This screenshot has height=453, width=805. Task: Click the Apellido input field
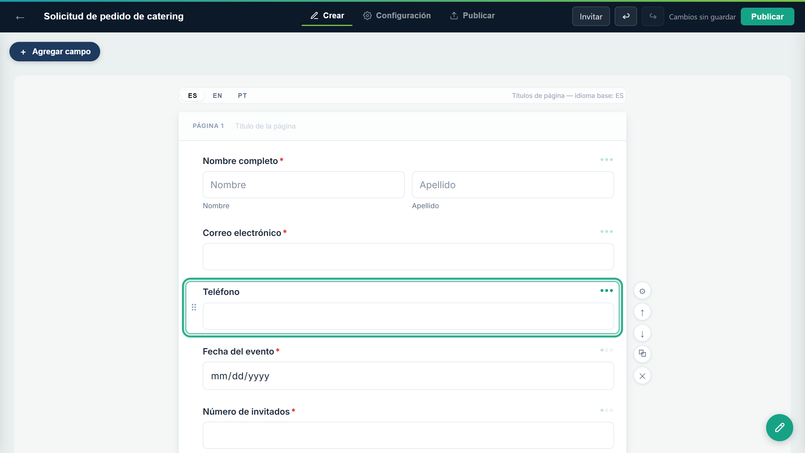tap(513, 185)
